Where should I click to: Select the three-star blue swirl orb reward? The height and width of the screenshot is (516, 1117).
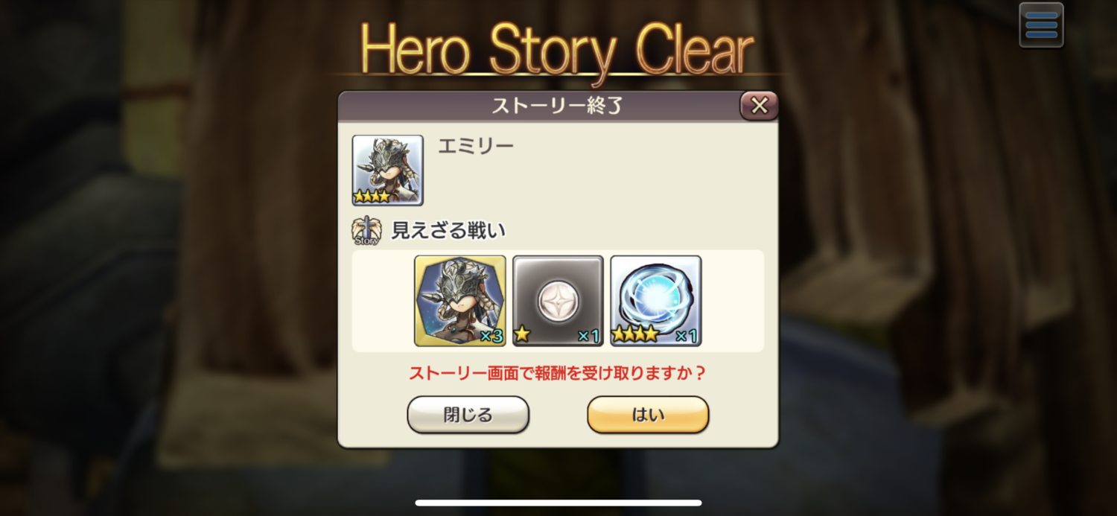[x=656, y=301]
